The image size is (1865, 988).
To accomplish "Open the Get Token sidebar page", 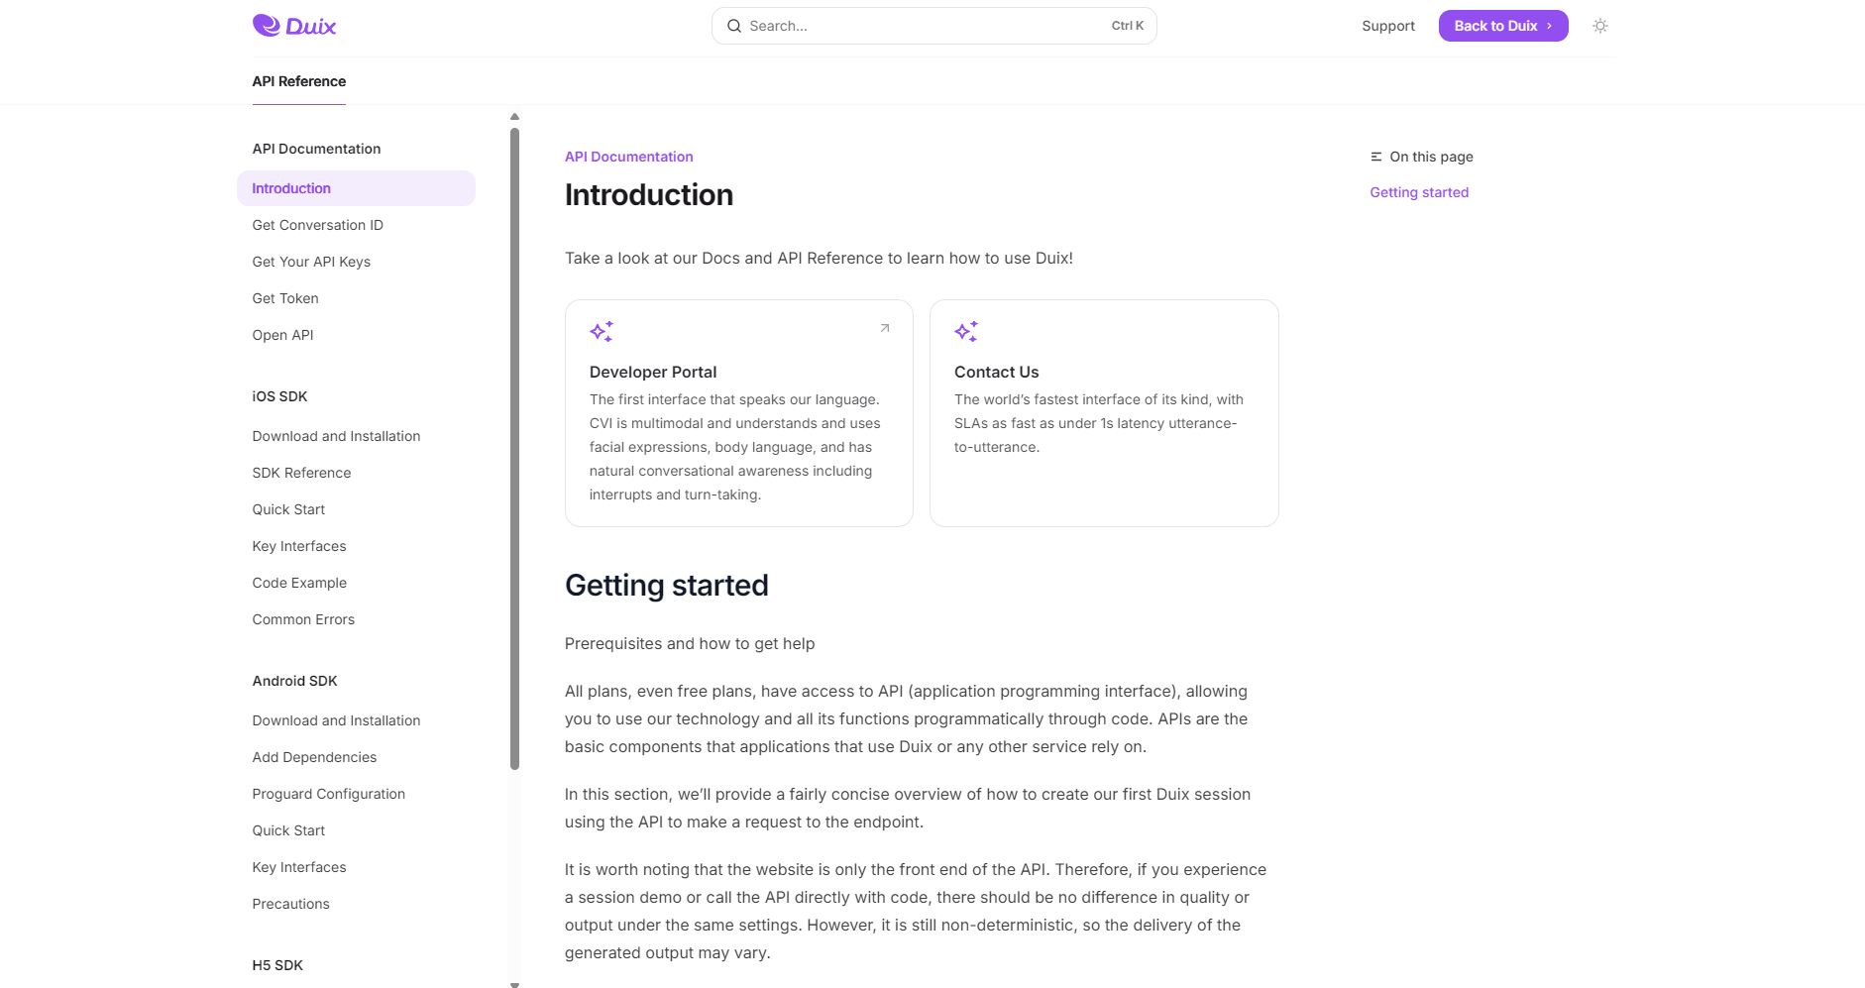I will (285, 298).
